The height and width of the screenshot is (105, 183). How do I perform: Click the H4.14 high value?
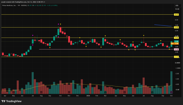click(x=35, y=5)
